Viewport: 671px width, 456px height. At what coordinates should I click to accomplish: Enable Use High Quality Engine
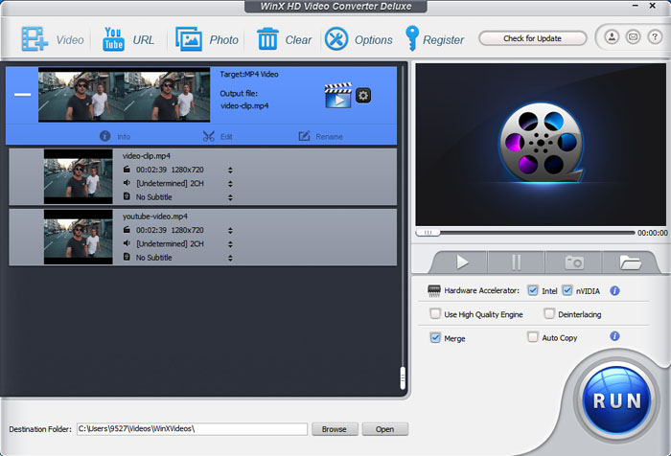[x=435, y=314]
